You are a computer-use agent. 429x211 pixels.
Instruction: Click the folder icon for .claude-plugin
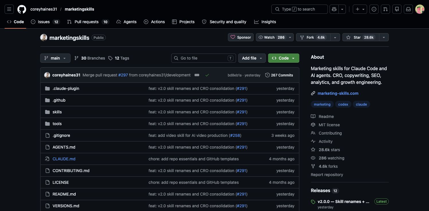[x=47, y=88]
